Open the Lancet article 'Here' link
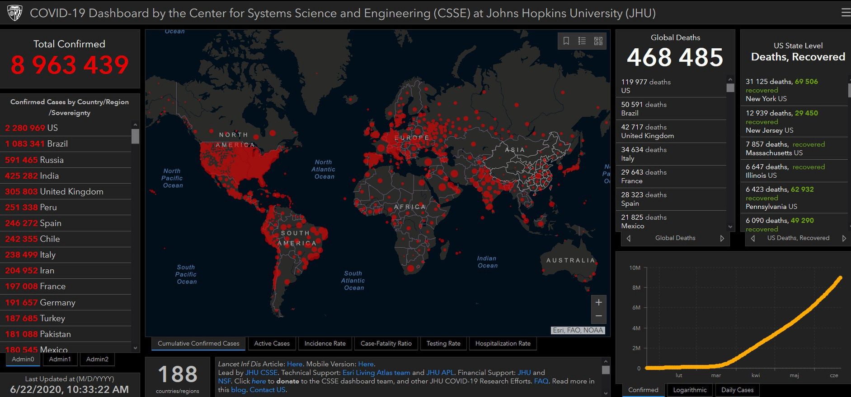This screenshot has height=397, width=851. pos(295,364)
